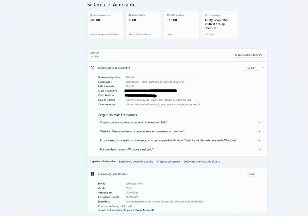Screen dimensions: 308x216
Task: Select the 'Windows 11 Pro' edition value
Action: click(x=134, y=184)
